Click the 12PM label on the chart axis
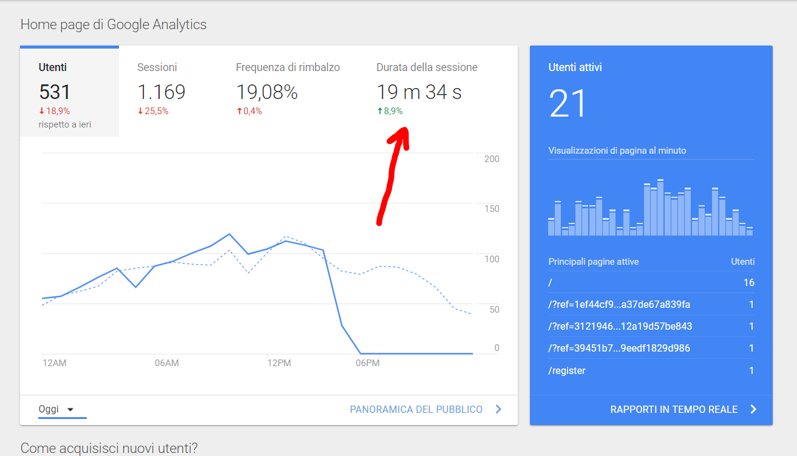This screenshot has width=797, height=456. click(x=279, y=363)
